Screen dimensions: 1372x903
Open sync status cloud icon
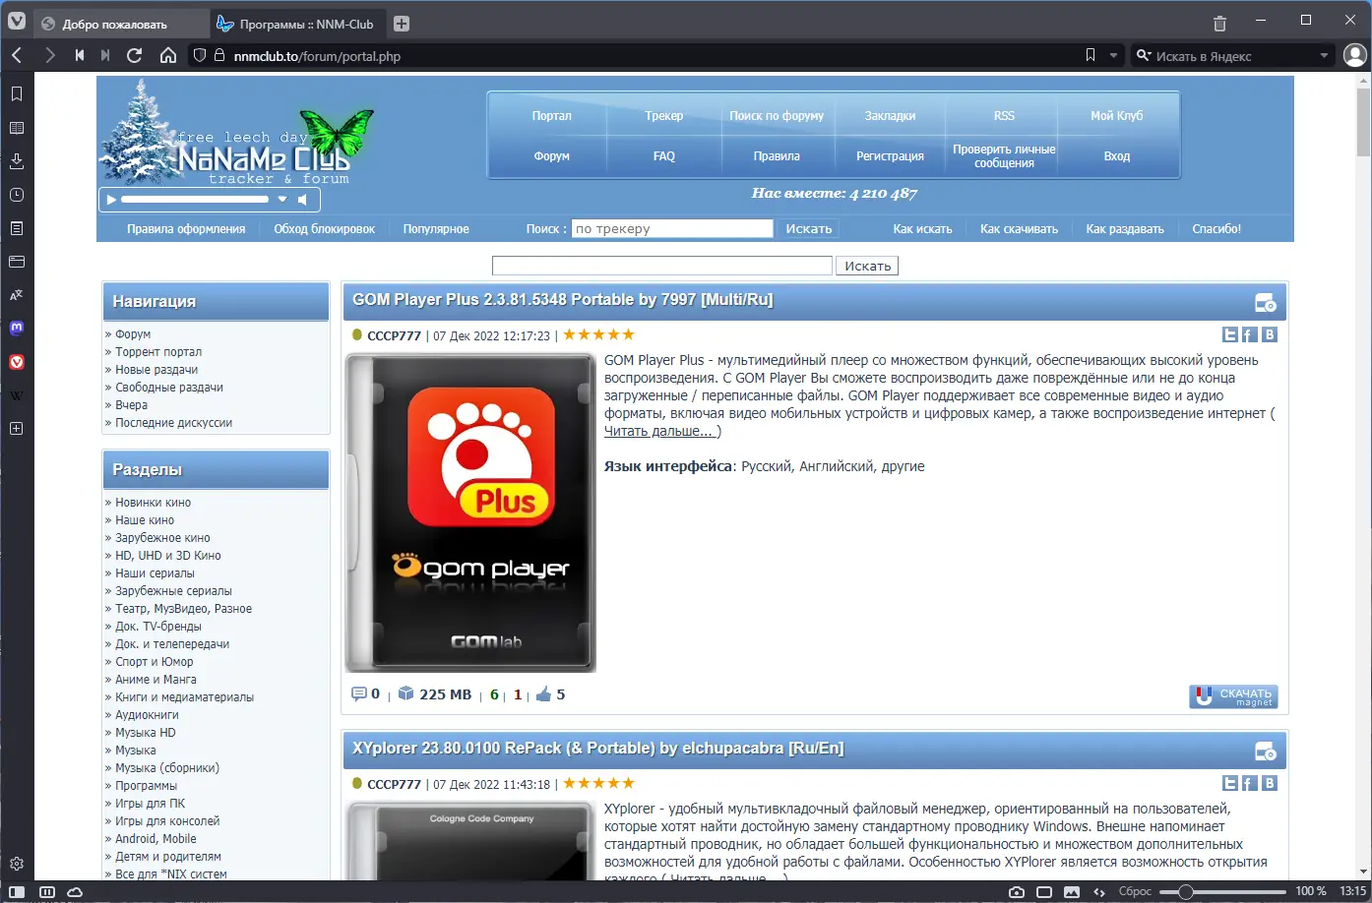(75, 891)
